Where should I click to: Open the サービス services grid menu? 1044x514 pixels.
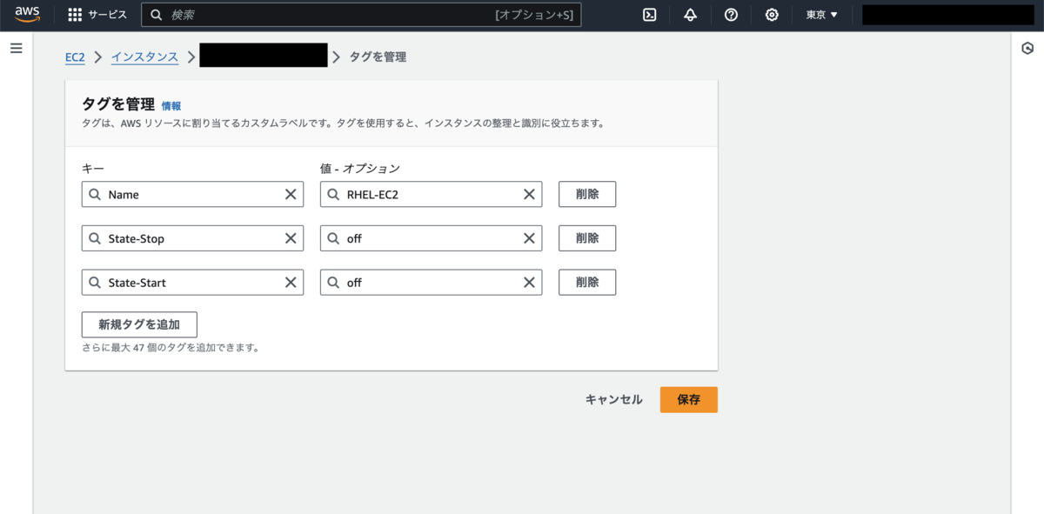(97, 15)
